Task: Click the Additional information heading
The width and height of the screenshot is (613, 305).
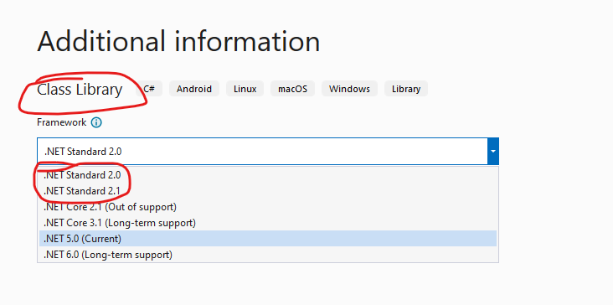Action: [178, 41]
